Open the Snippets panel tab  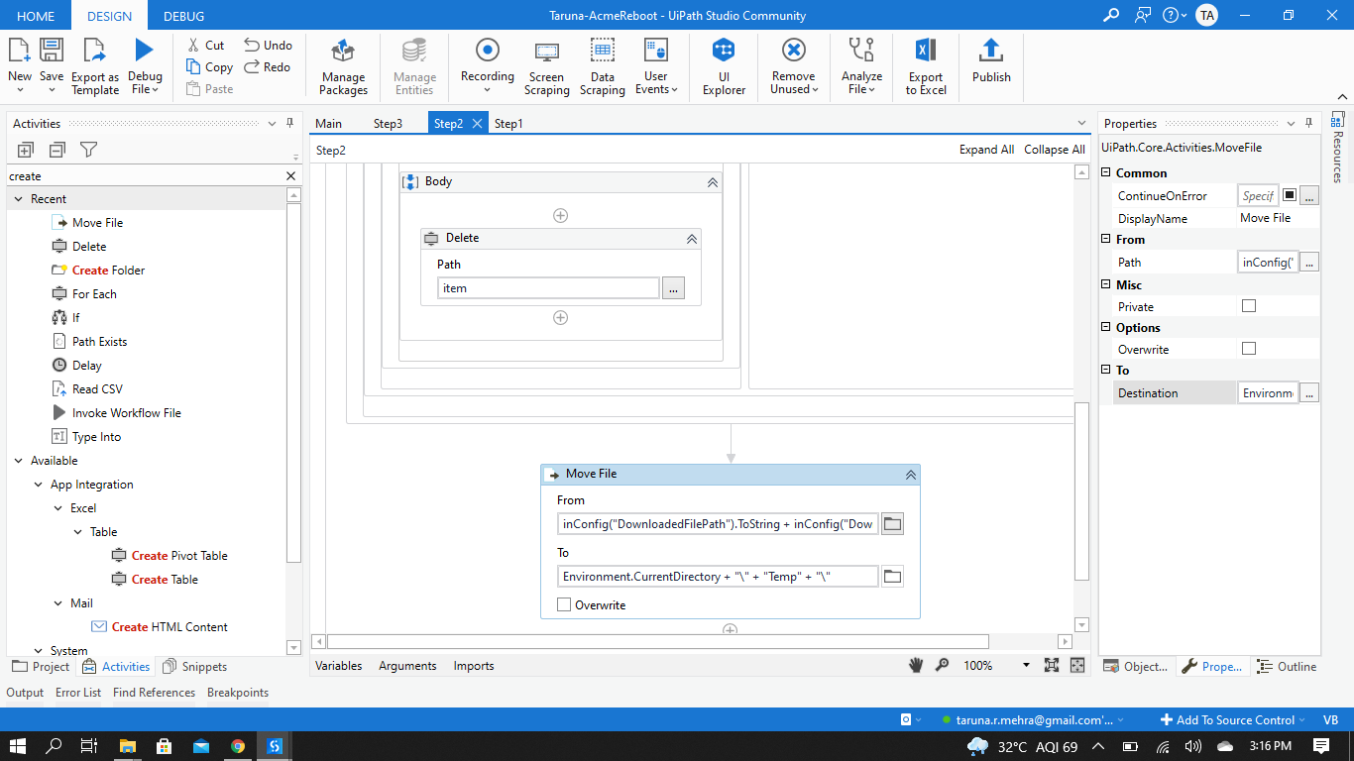click(x=195, y=667)
